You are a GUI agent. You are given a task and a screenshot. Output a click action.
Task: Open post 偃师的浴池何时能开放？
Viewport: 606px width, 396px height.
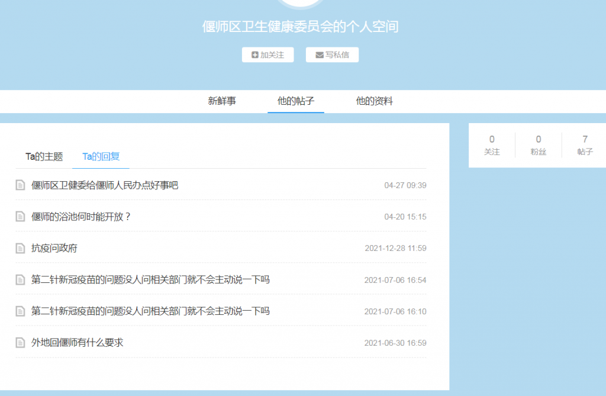coord(80,217)
